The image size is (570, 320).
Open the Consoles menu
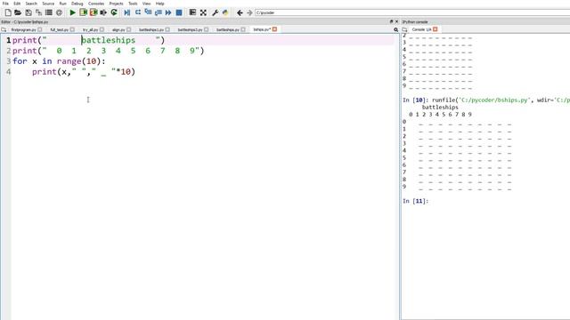coord(96,4)
